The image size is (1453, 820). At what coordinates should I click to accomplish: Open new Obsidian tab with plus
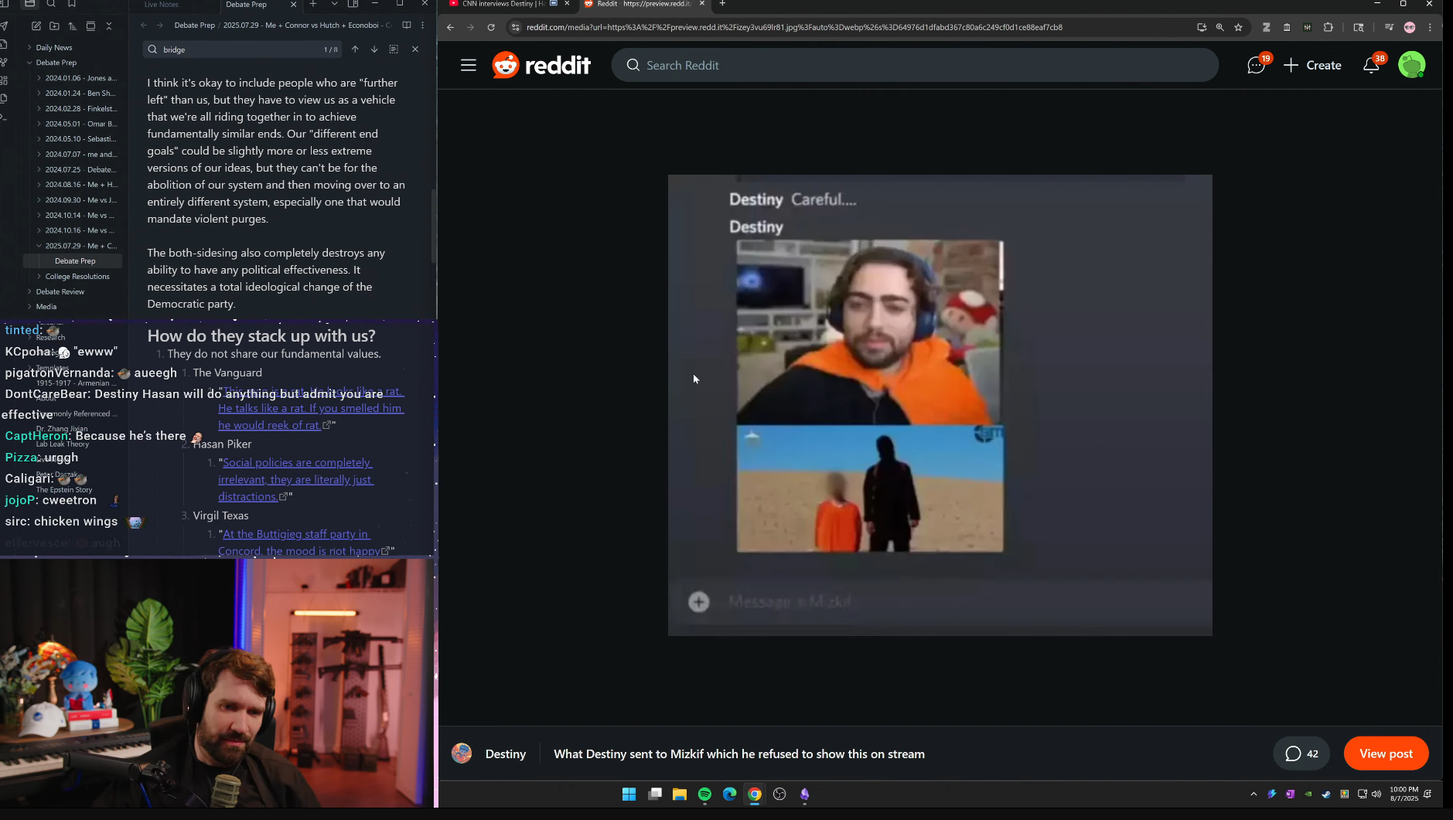tap(313, 4)
